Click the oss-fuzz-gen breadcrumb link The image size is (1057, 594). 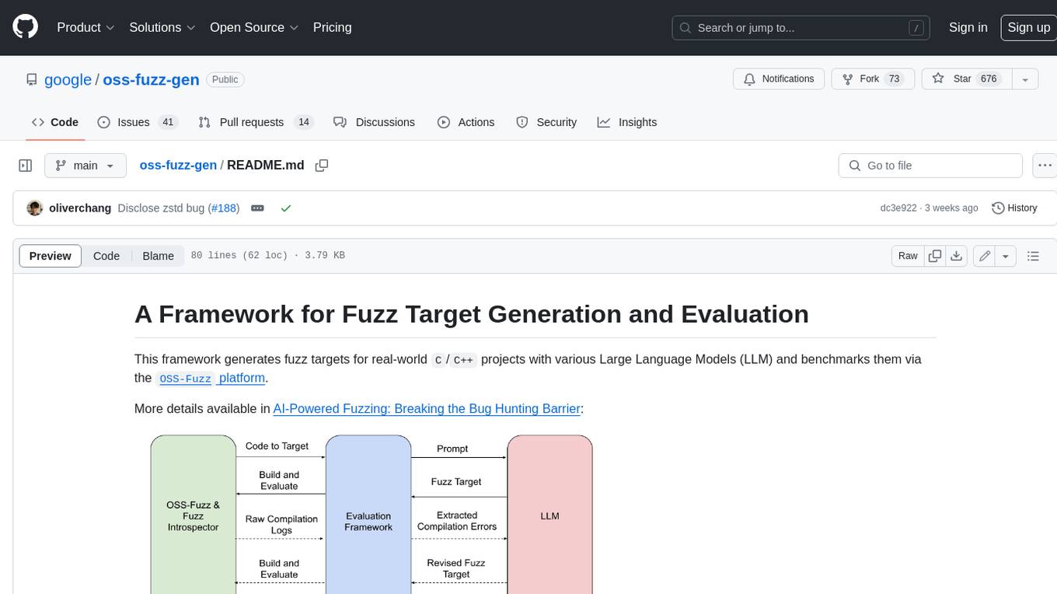[x=178, y=166]
